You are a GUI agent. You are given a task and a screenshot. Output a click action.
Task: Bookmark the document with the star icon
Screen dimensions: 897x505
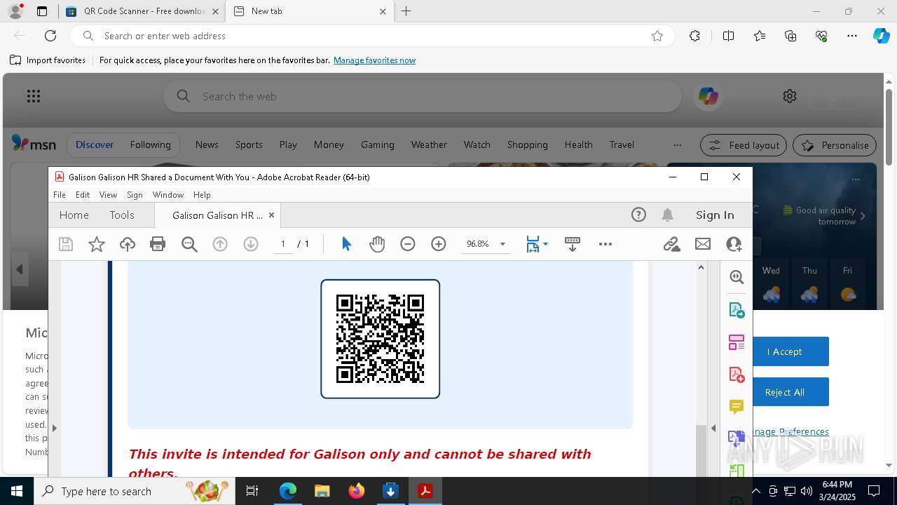click(97, 244)
